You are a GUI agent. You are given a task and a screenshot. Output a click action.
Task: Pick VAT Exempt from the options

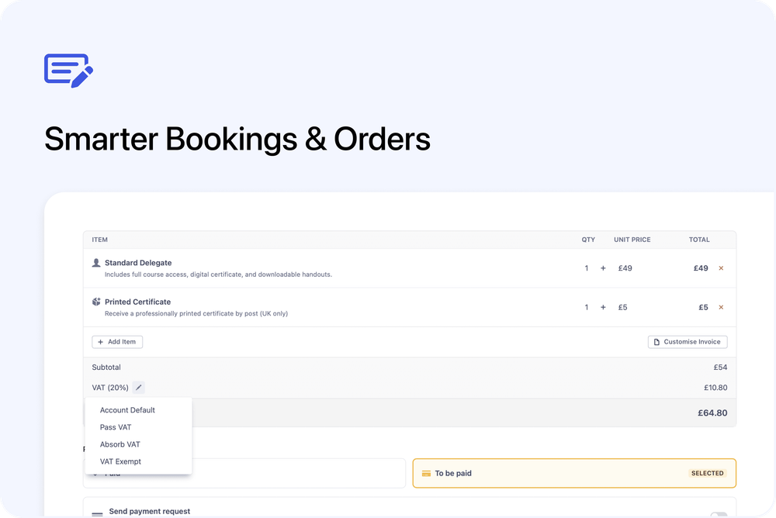coord(120,461)
